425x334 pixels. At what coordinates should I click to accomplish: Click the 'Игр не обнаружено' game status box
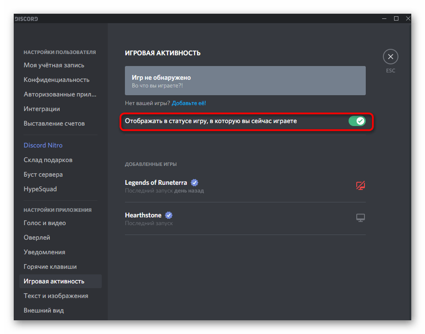click(245, 81)
